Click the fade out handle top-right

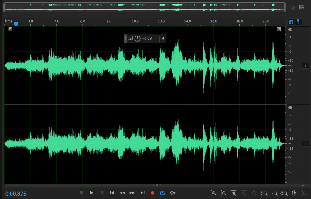click(279, 29)
